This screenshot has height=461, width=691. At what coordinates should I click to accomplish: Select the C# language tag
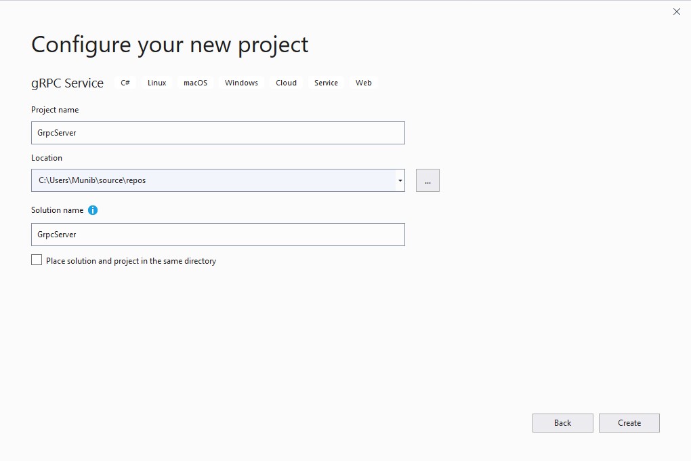pyautogui.click(x=125, y=82)
